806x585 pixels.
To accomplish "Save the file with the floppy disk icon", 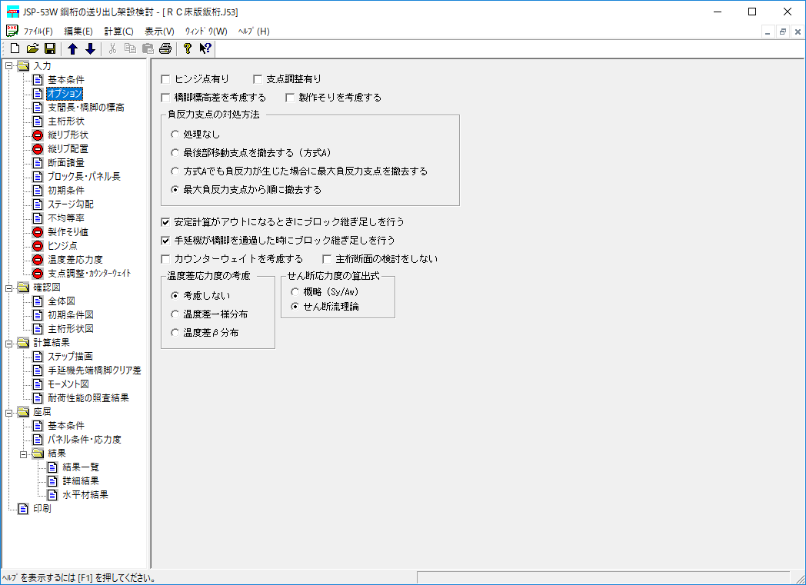I will click(x=49, y=49).
